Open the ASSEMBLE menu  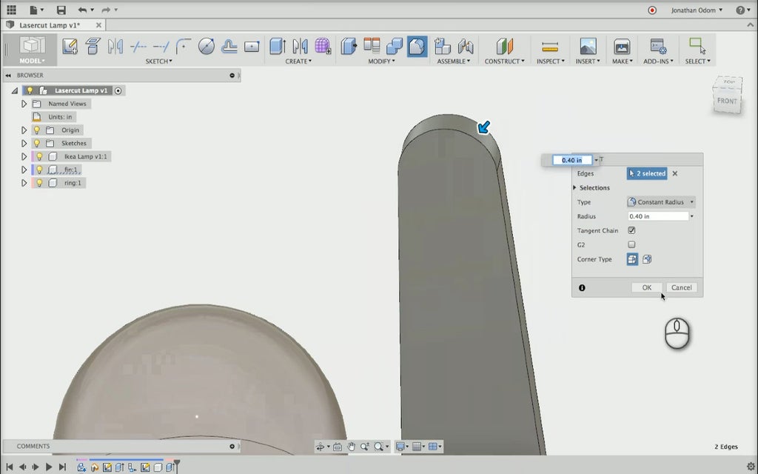pyautogui.click(x=454, y=61)
